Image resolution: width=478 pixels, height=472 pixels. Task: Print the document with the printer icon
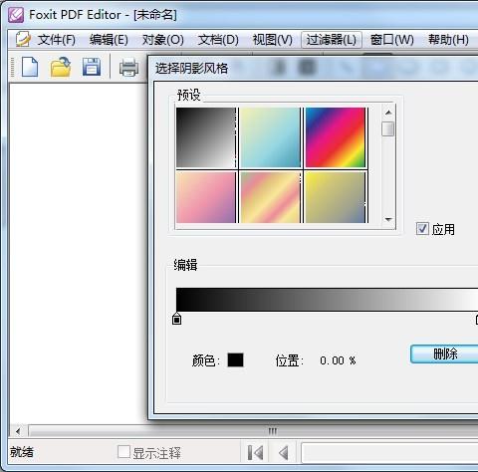(x=128, y=67)
